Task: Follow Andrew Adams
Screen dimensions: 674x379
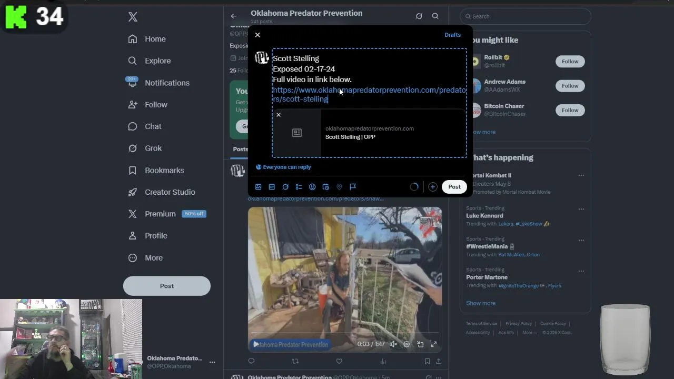Action: pos(570,86)
